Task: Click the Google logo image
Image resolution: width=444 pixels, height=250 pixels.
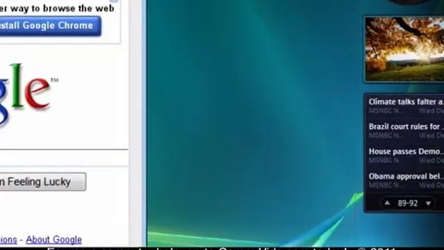Action: click(x=29, y=95)
